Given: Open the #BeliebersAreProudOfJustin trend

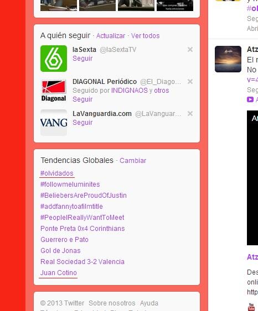Looking at the screenshot, I should tap(84, 196).
